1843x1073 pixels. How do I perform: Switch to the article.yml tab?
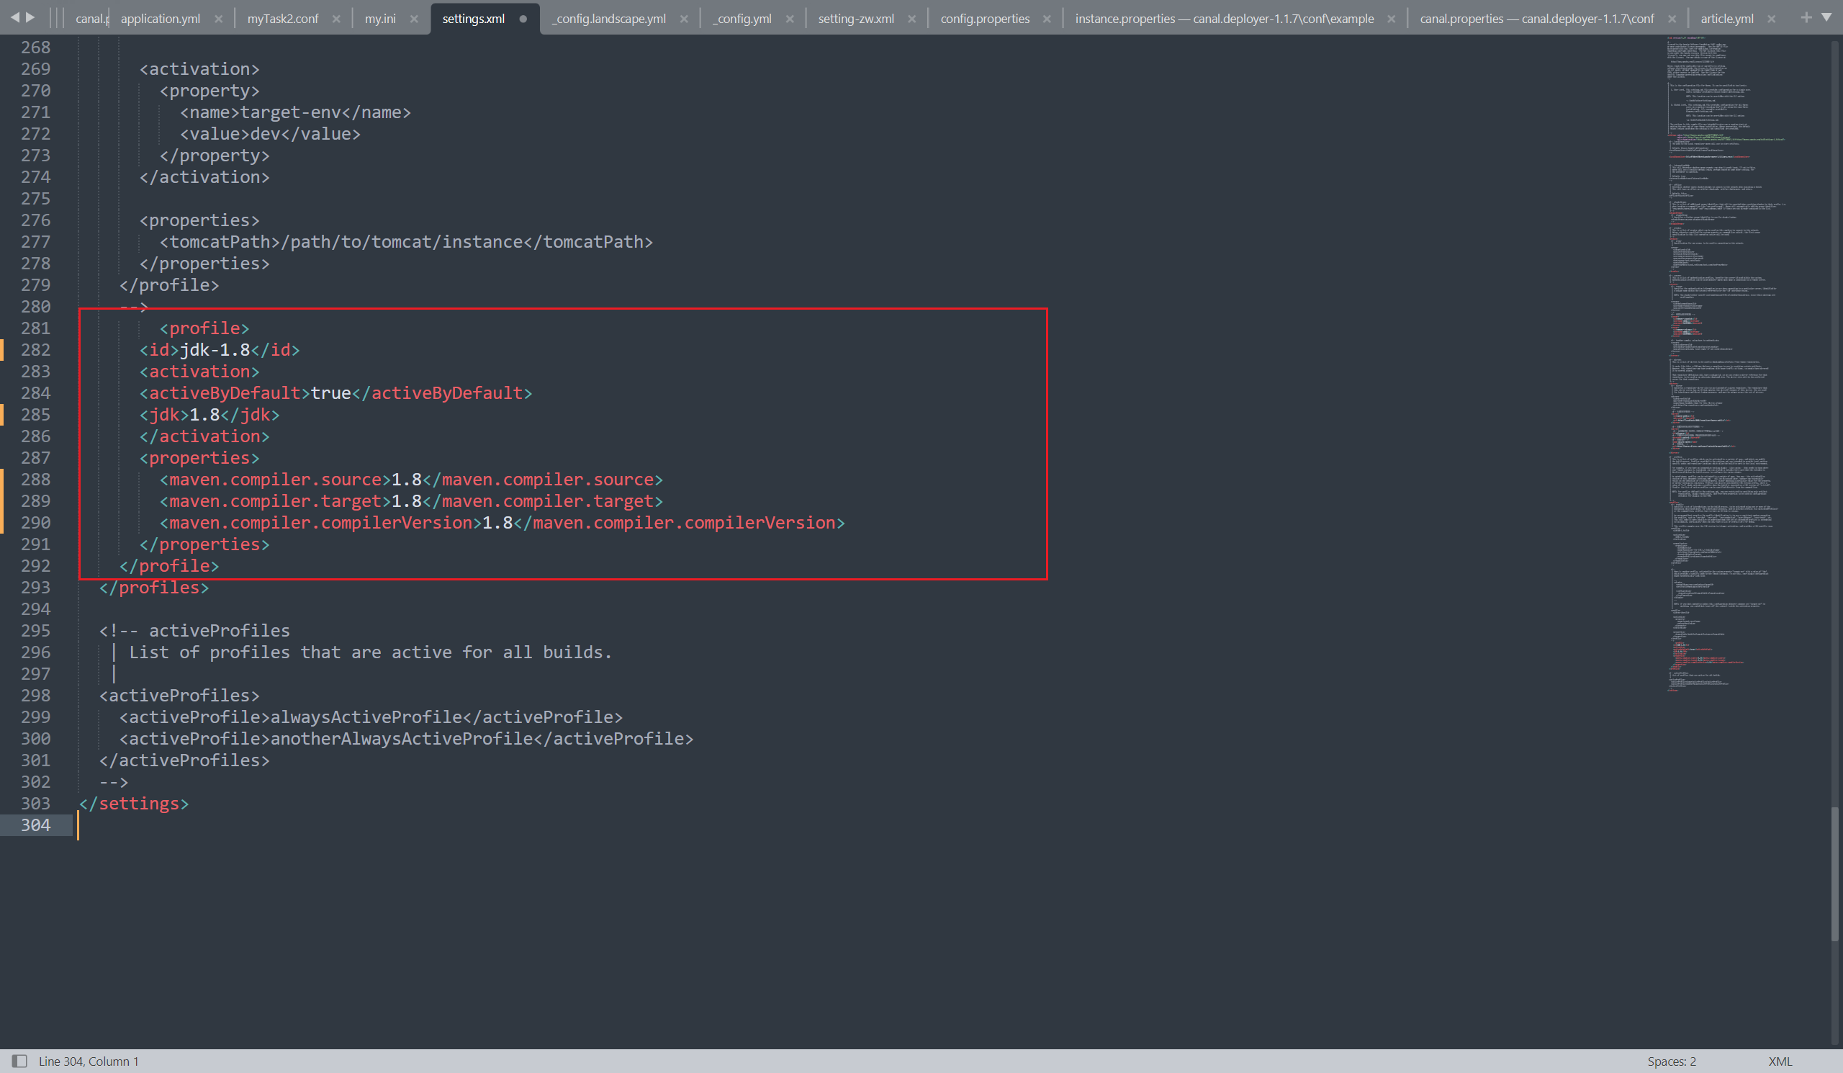[x=1726, y=18]
